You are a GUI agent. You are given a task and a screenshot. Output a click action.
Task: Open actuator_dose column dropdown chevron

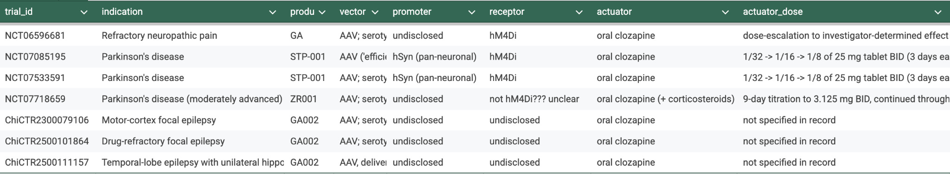point(938,12)
